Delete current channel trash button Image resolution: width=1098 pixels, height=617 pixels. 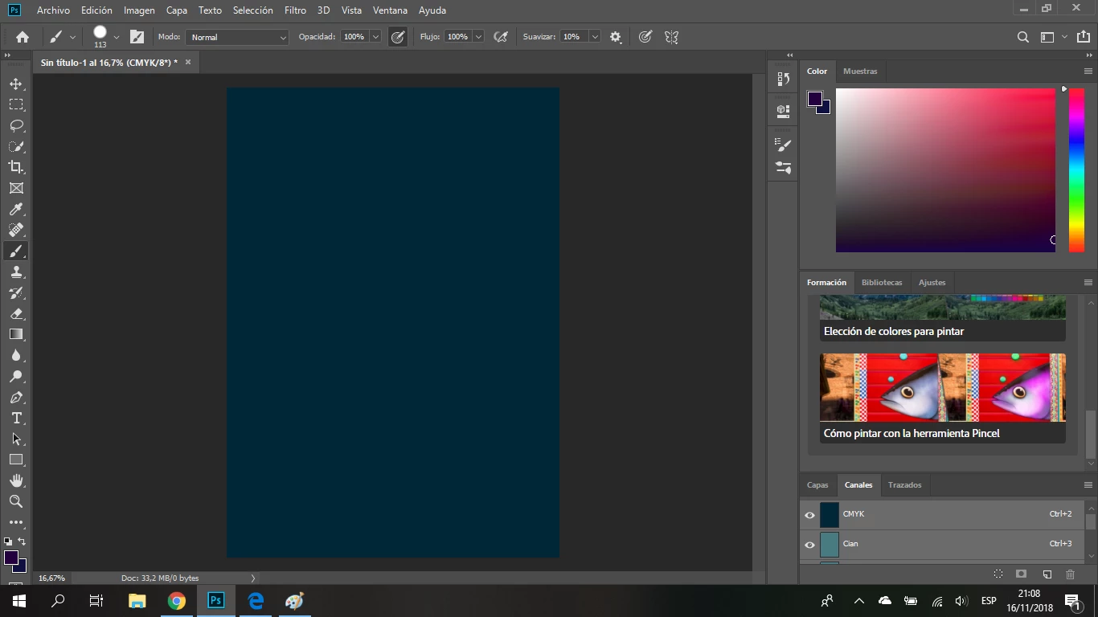pos(1070,574)
